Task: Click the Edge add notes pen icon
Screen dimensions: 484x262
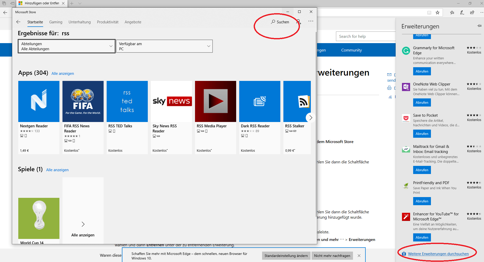Action: pos(462,12)
